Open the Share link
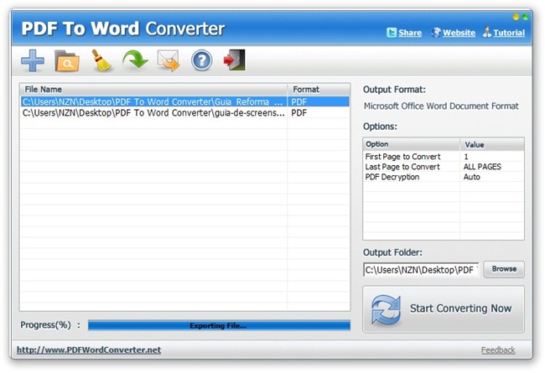Viewport: 545px width, 373px height. pos(410,33)
